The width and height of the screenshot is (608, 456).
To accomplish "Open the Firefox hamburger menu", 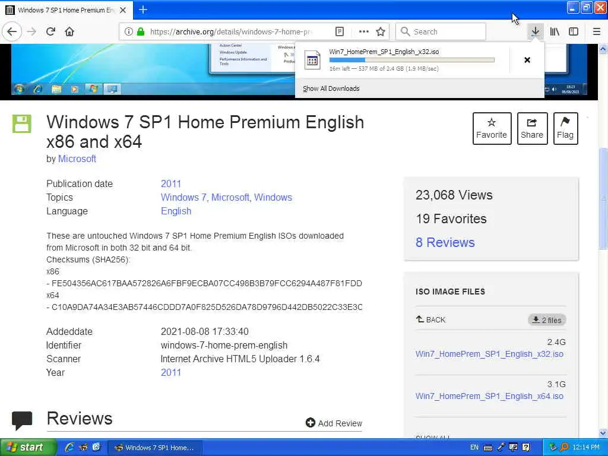I will tap(596, 31).
